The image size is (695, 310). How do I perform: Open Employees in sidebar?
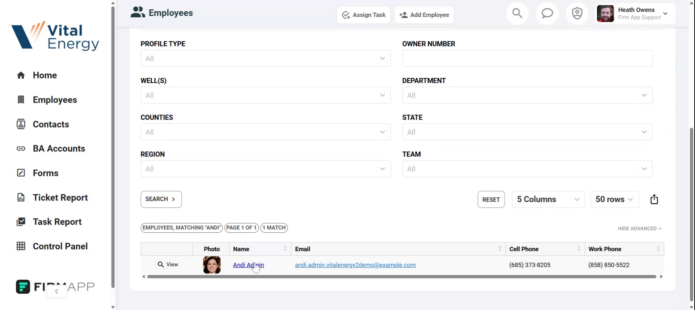click(55, 100)
